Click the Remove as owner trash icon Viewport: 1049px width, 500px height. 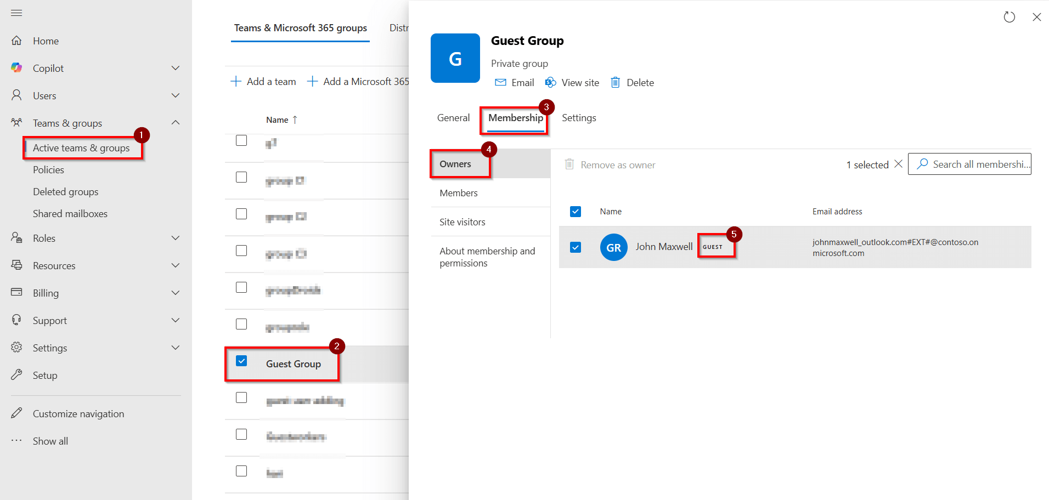tap(569, 164)
